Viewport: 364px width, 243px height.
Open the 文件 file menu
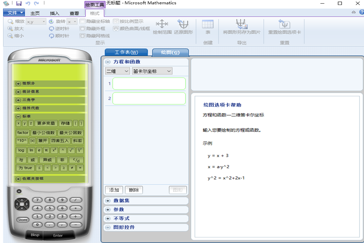point(14,13)
